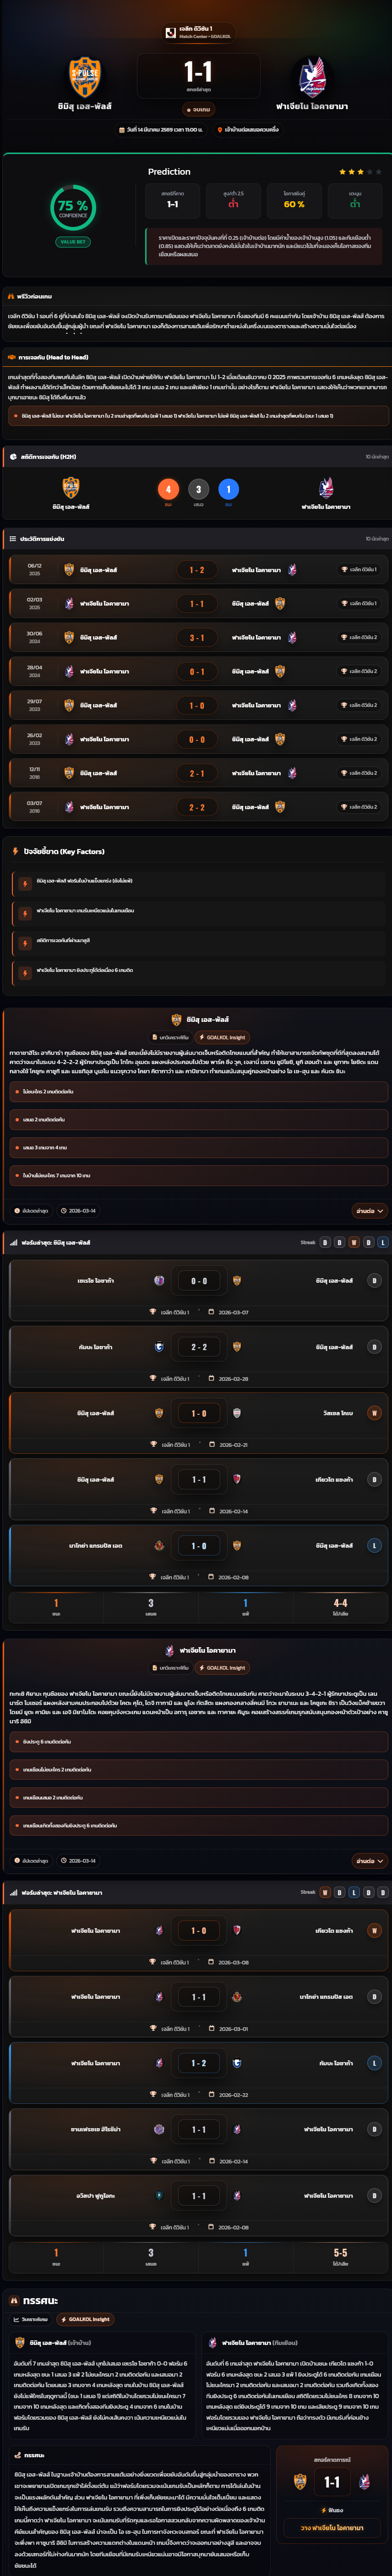Click the J-League Division 1 Match Center badge
392x2576 pixels.
(197, 33)
